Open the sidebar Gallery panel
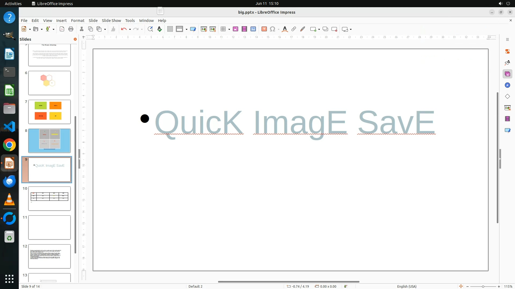Image resolution: width=515 pixels, height=289 pixels. [507, 74]
